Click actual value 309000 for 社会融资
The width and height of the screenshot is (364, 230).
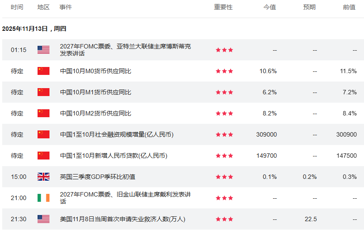266,134
